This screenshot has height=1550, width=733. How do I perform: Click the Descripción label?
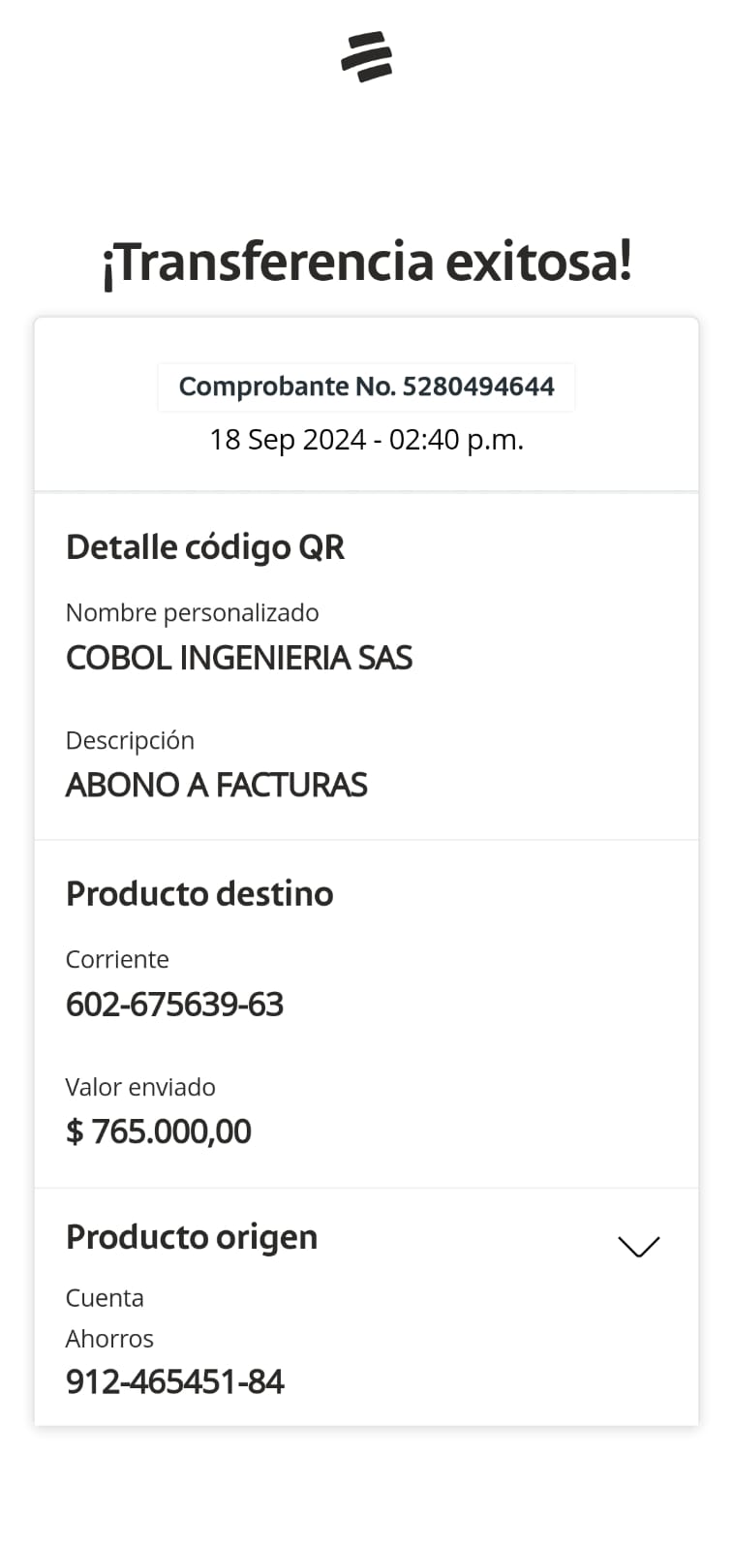(x=130, y=740)
